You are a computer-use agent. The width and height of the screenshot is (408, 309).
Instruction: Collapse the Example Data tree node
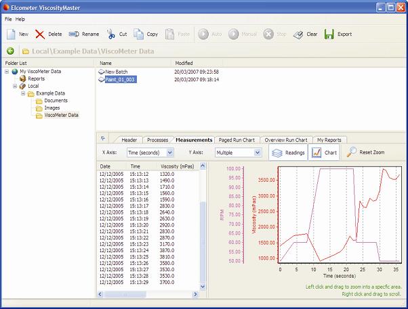click(x=23, y=93)
